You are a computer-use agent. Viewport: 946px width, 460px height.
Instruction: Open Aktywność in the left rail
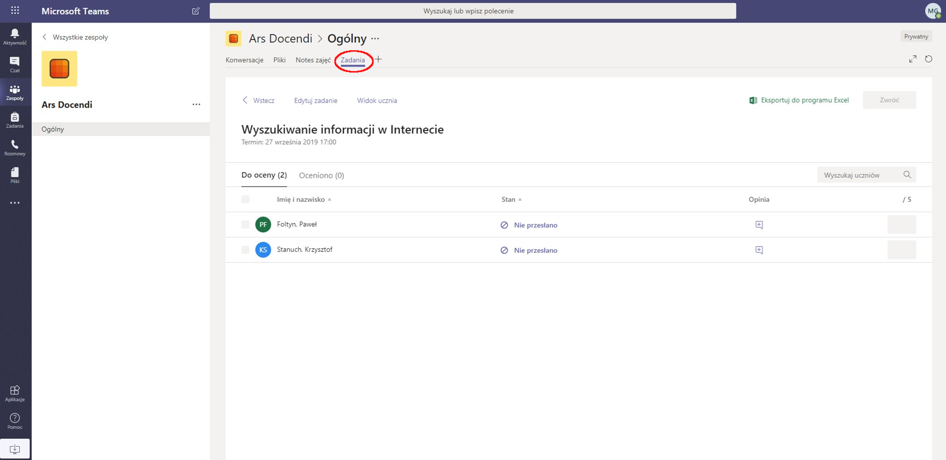click(x=15, y=37)
